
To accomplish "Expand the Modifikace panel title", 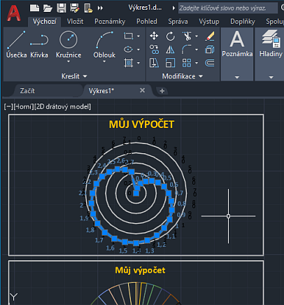I will point(183,76).
